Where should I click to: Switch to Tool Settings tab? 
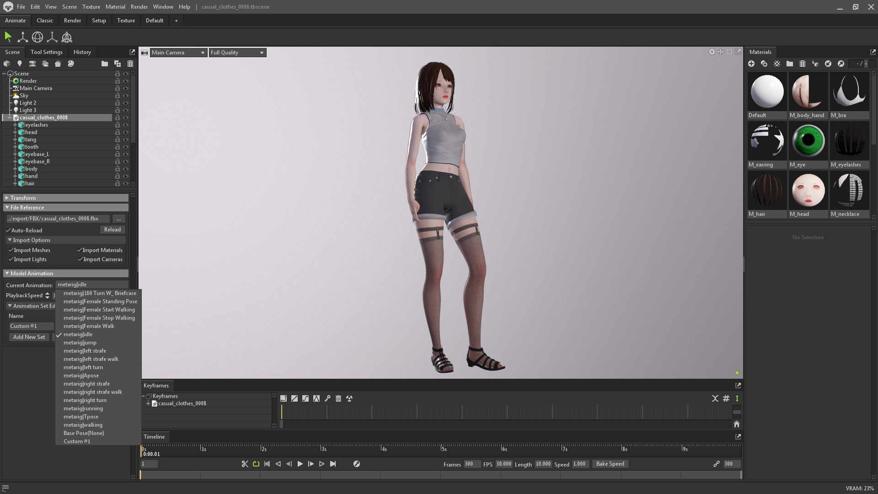pos(47,52)
